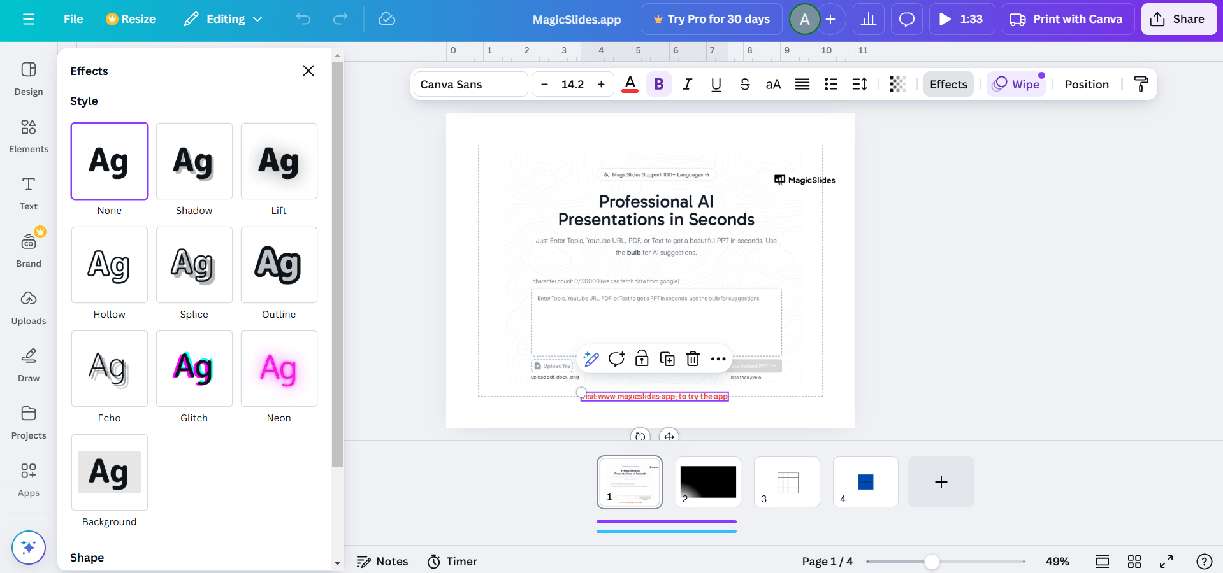The image size is (1223, 573).
Task: Apply the Neon text effect style
Action: (x=279, y=369)
